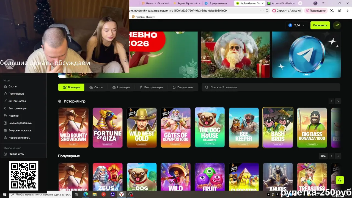Open the red Yandex icon on the taskbar
Image resolution: width=352 pixels, height=198 pixels.
click(104, 194)
